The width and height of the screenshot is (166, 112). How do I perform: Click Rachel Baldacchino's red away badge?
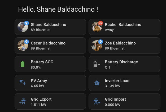101,23
